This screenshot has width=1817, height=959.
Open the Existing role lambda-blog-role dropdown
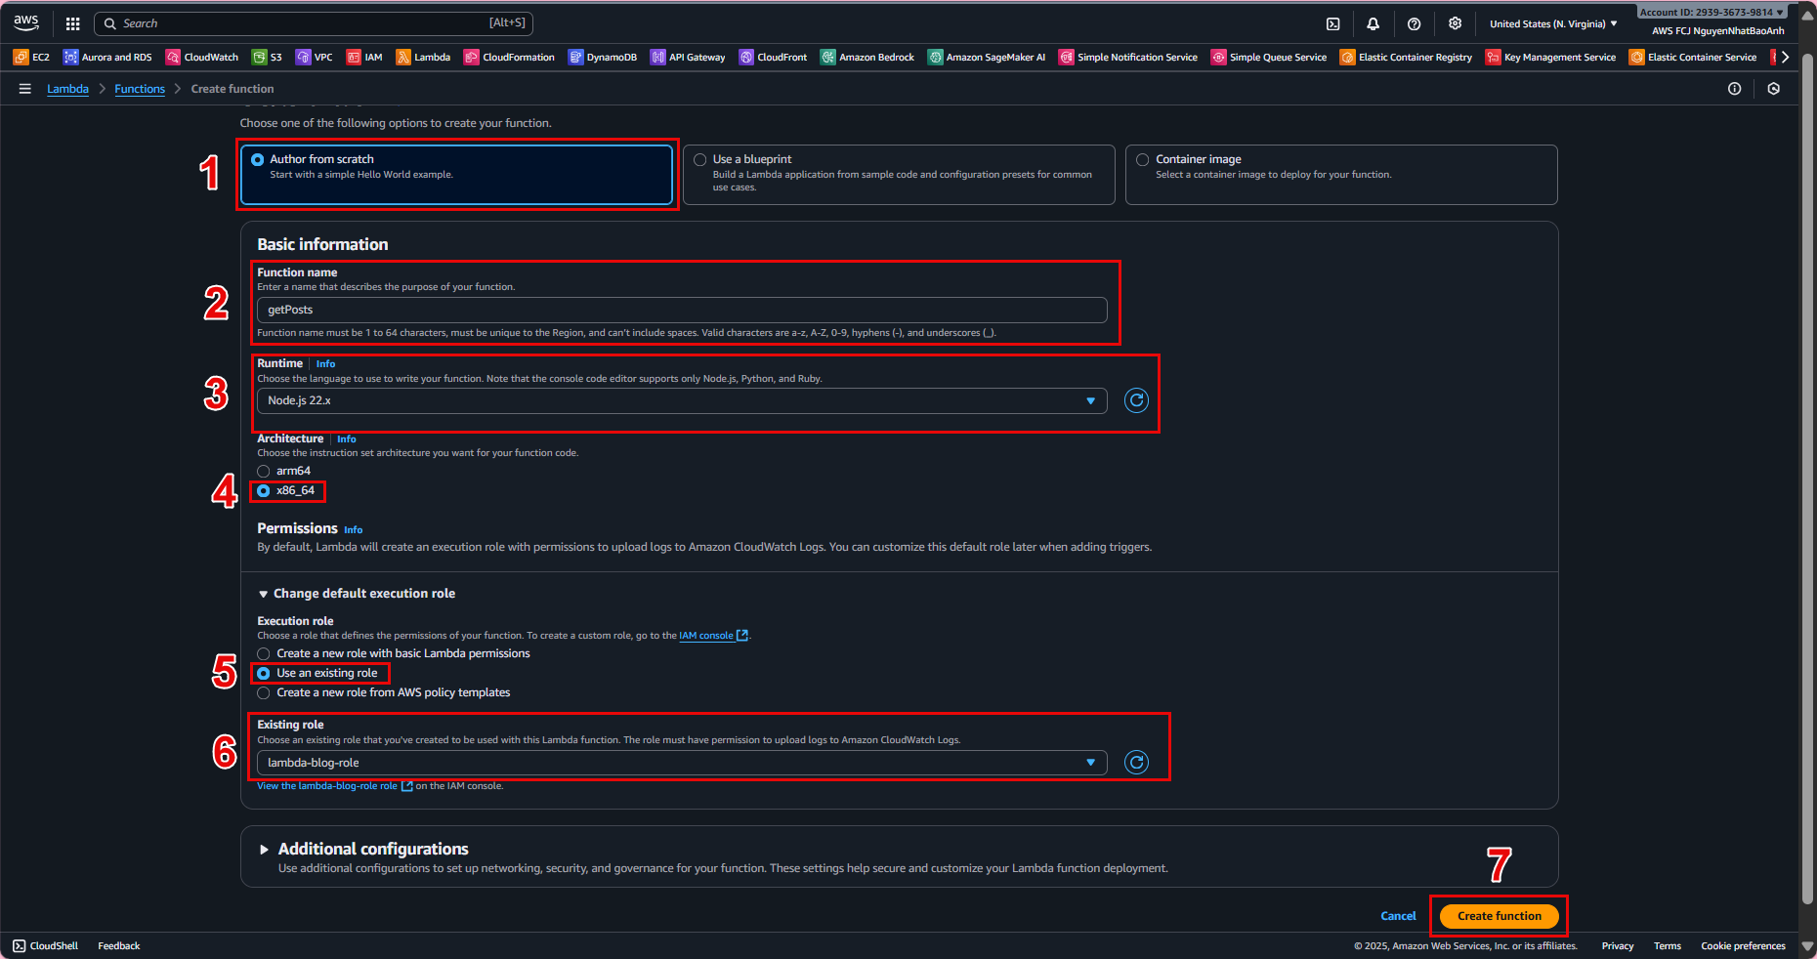681,763
